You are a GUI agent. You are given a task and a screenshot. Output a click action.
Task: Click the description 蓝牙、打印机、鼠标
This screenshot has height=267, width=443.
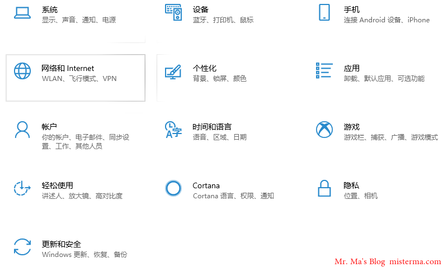click(x=223, y=20)
